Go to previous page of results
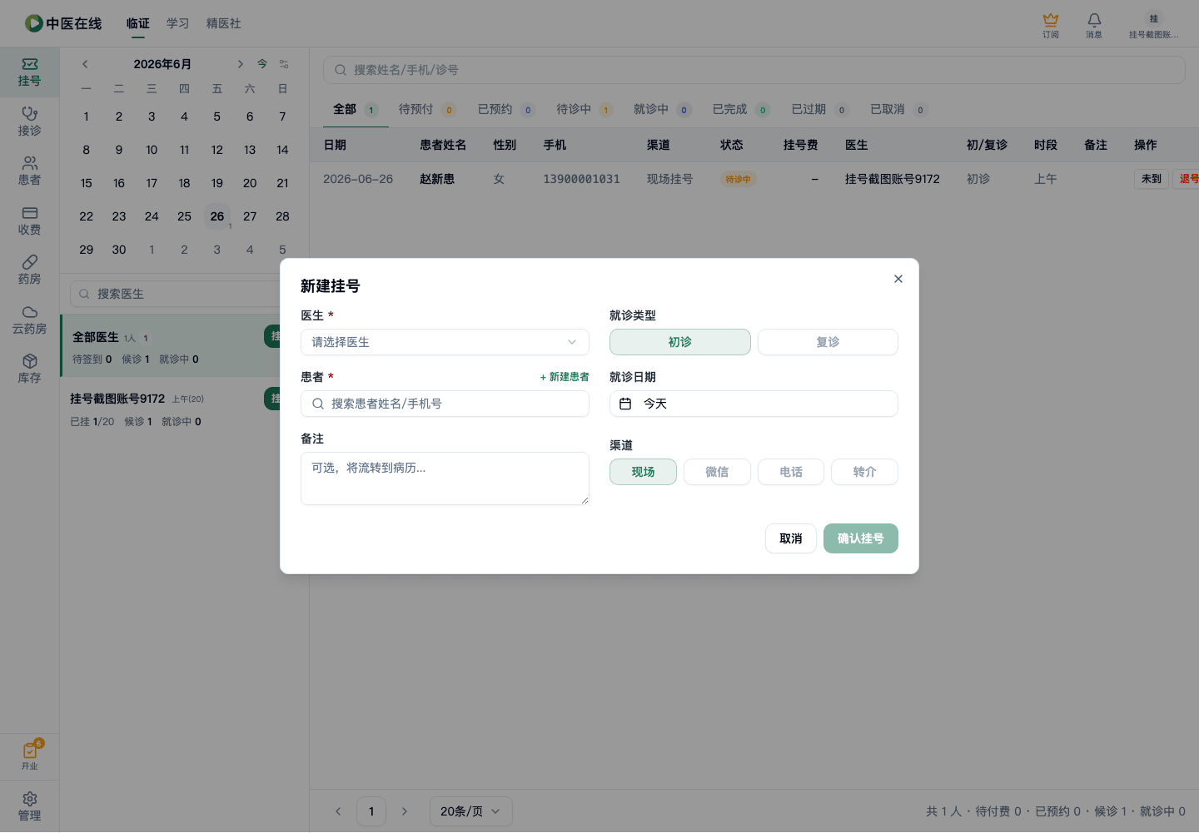The height and width of the screenshot is (833, 1199). (338, 811)
